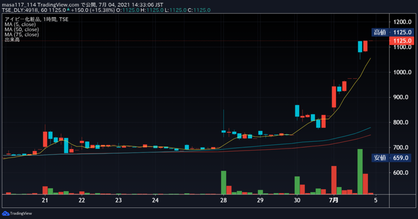Screen dimensions: 418x219
Task: Click the last red candlestick near 1125
Action: pos(365,46)
